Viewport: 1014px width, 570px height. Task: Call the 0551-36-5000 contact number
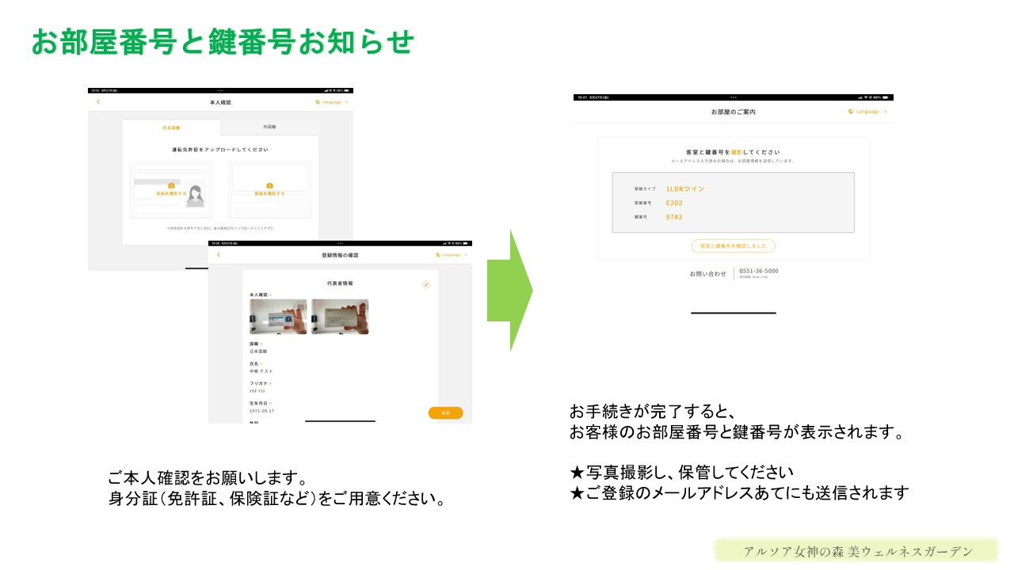click(758, 272)
